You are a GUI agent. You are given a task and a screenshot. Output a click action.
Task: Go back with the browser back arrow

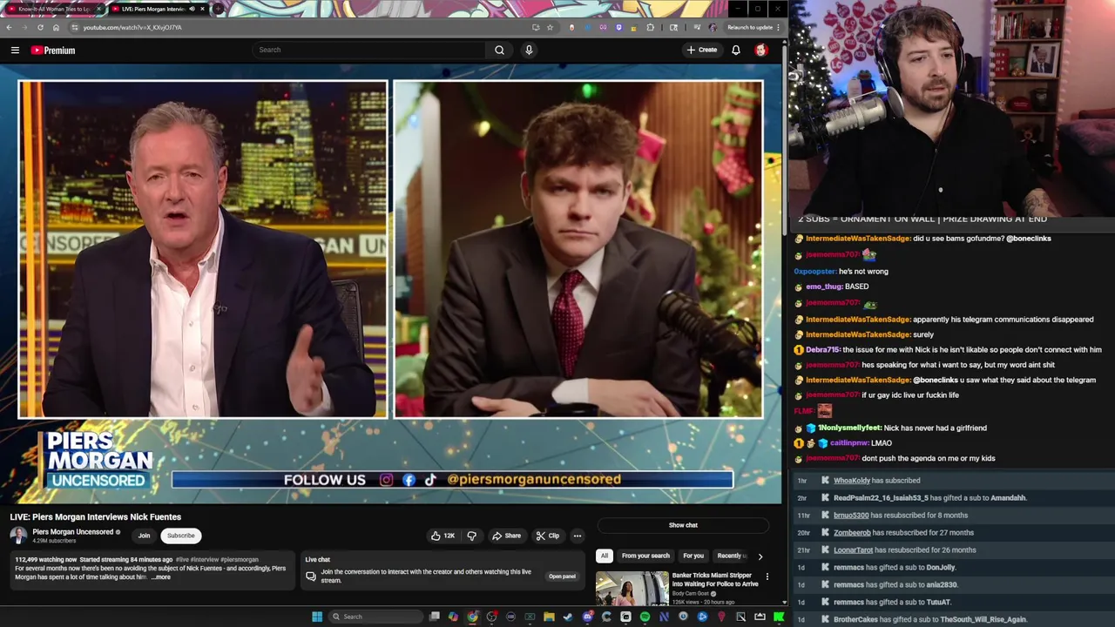[9, 27]
